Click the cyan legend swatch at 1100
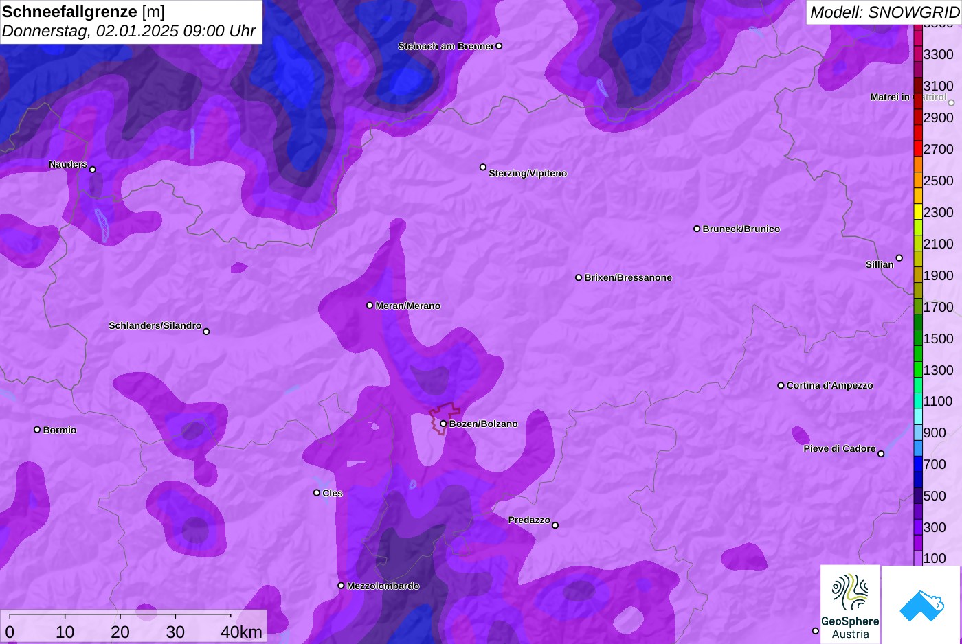 point(918,401)
